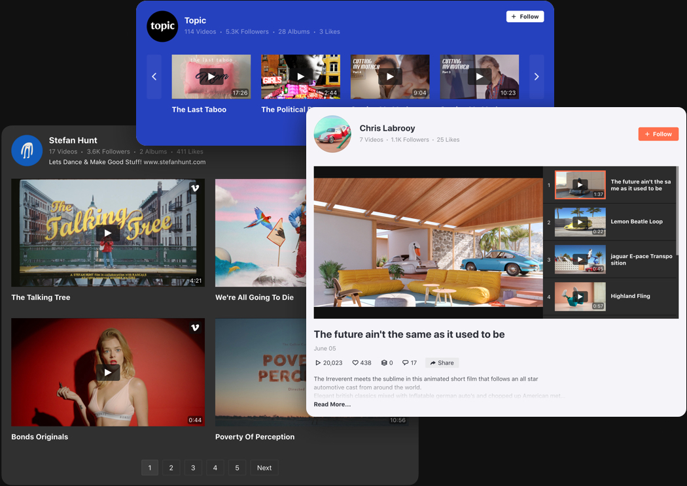Follow the Topic channel
This screenshot has height=486, width=687.
[525, 16]
